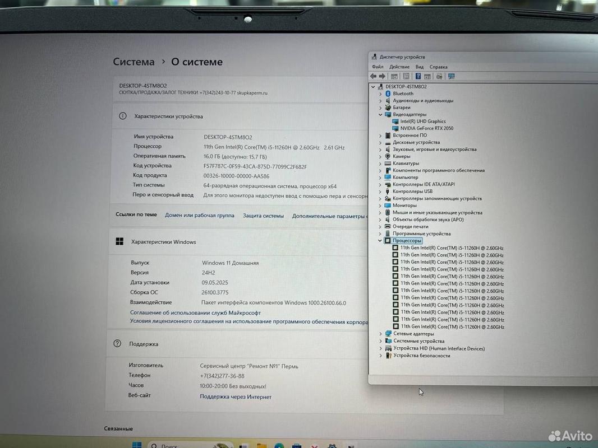Click the OS build value 26100.3775
598x448 pixels.
[215, 292]
